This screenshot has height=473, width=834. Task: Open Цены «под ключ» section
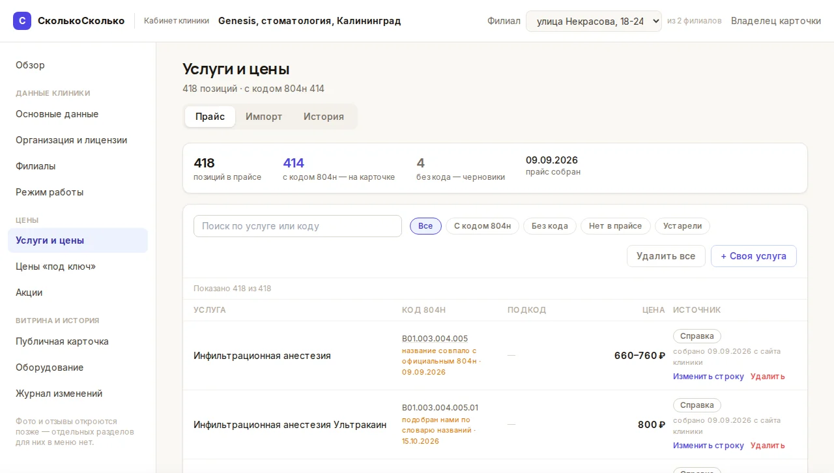coord(78,266)
